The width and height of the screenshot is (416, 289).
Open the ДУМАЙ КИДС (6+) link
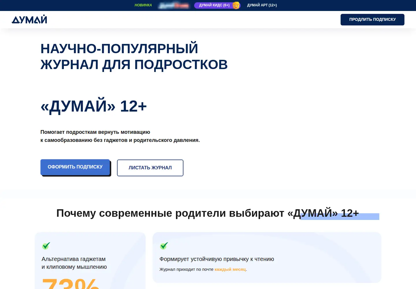click(217, 5)
